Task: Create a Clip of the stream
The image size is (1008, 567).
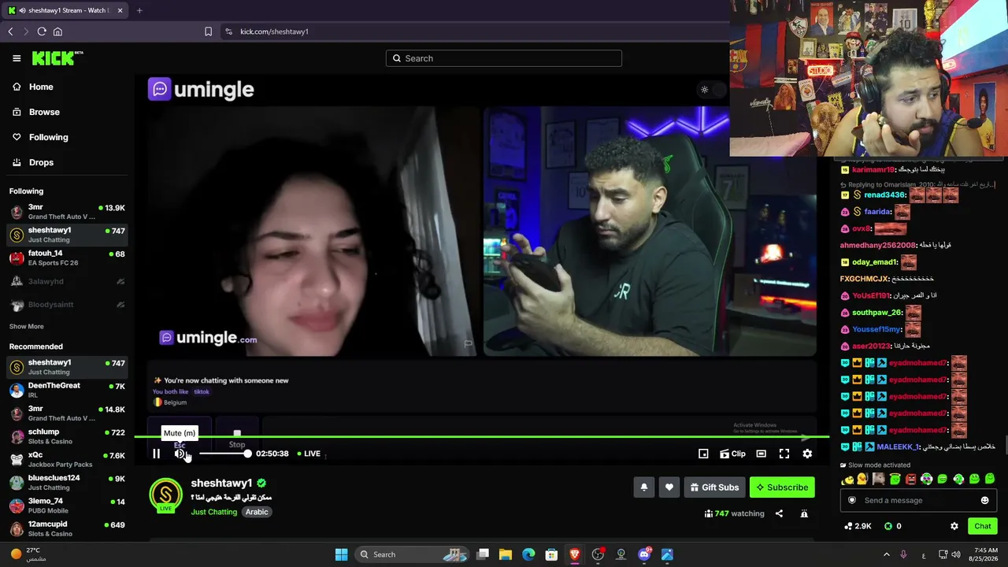Action: (x=733, y=454)
